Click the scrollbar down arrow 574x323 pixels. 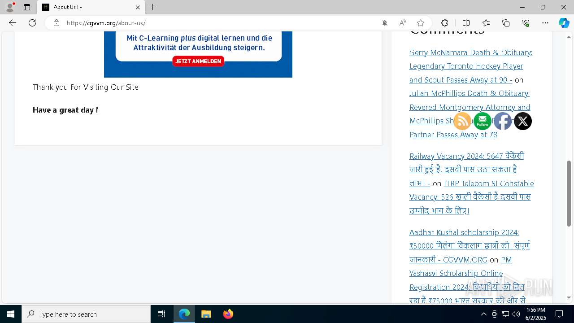click(569, 297)
